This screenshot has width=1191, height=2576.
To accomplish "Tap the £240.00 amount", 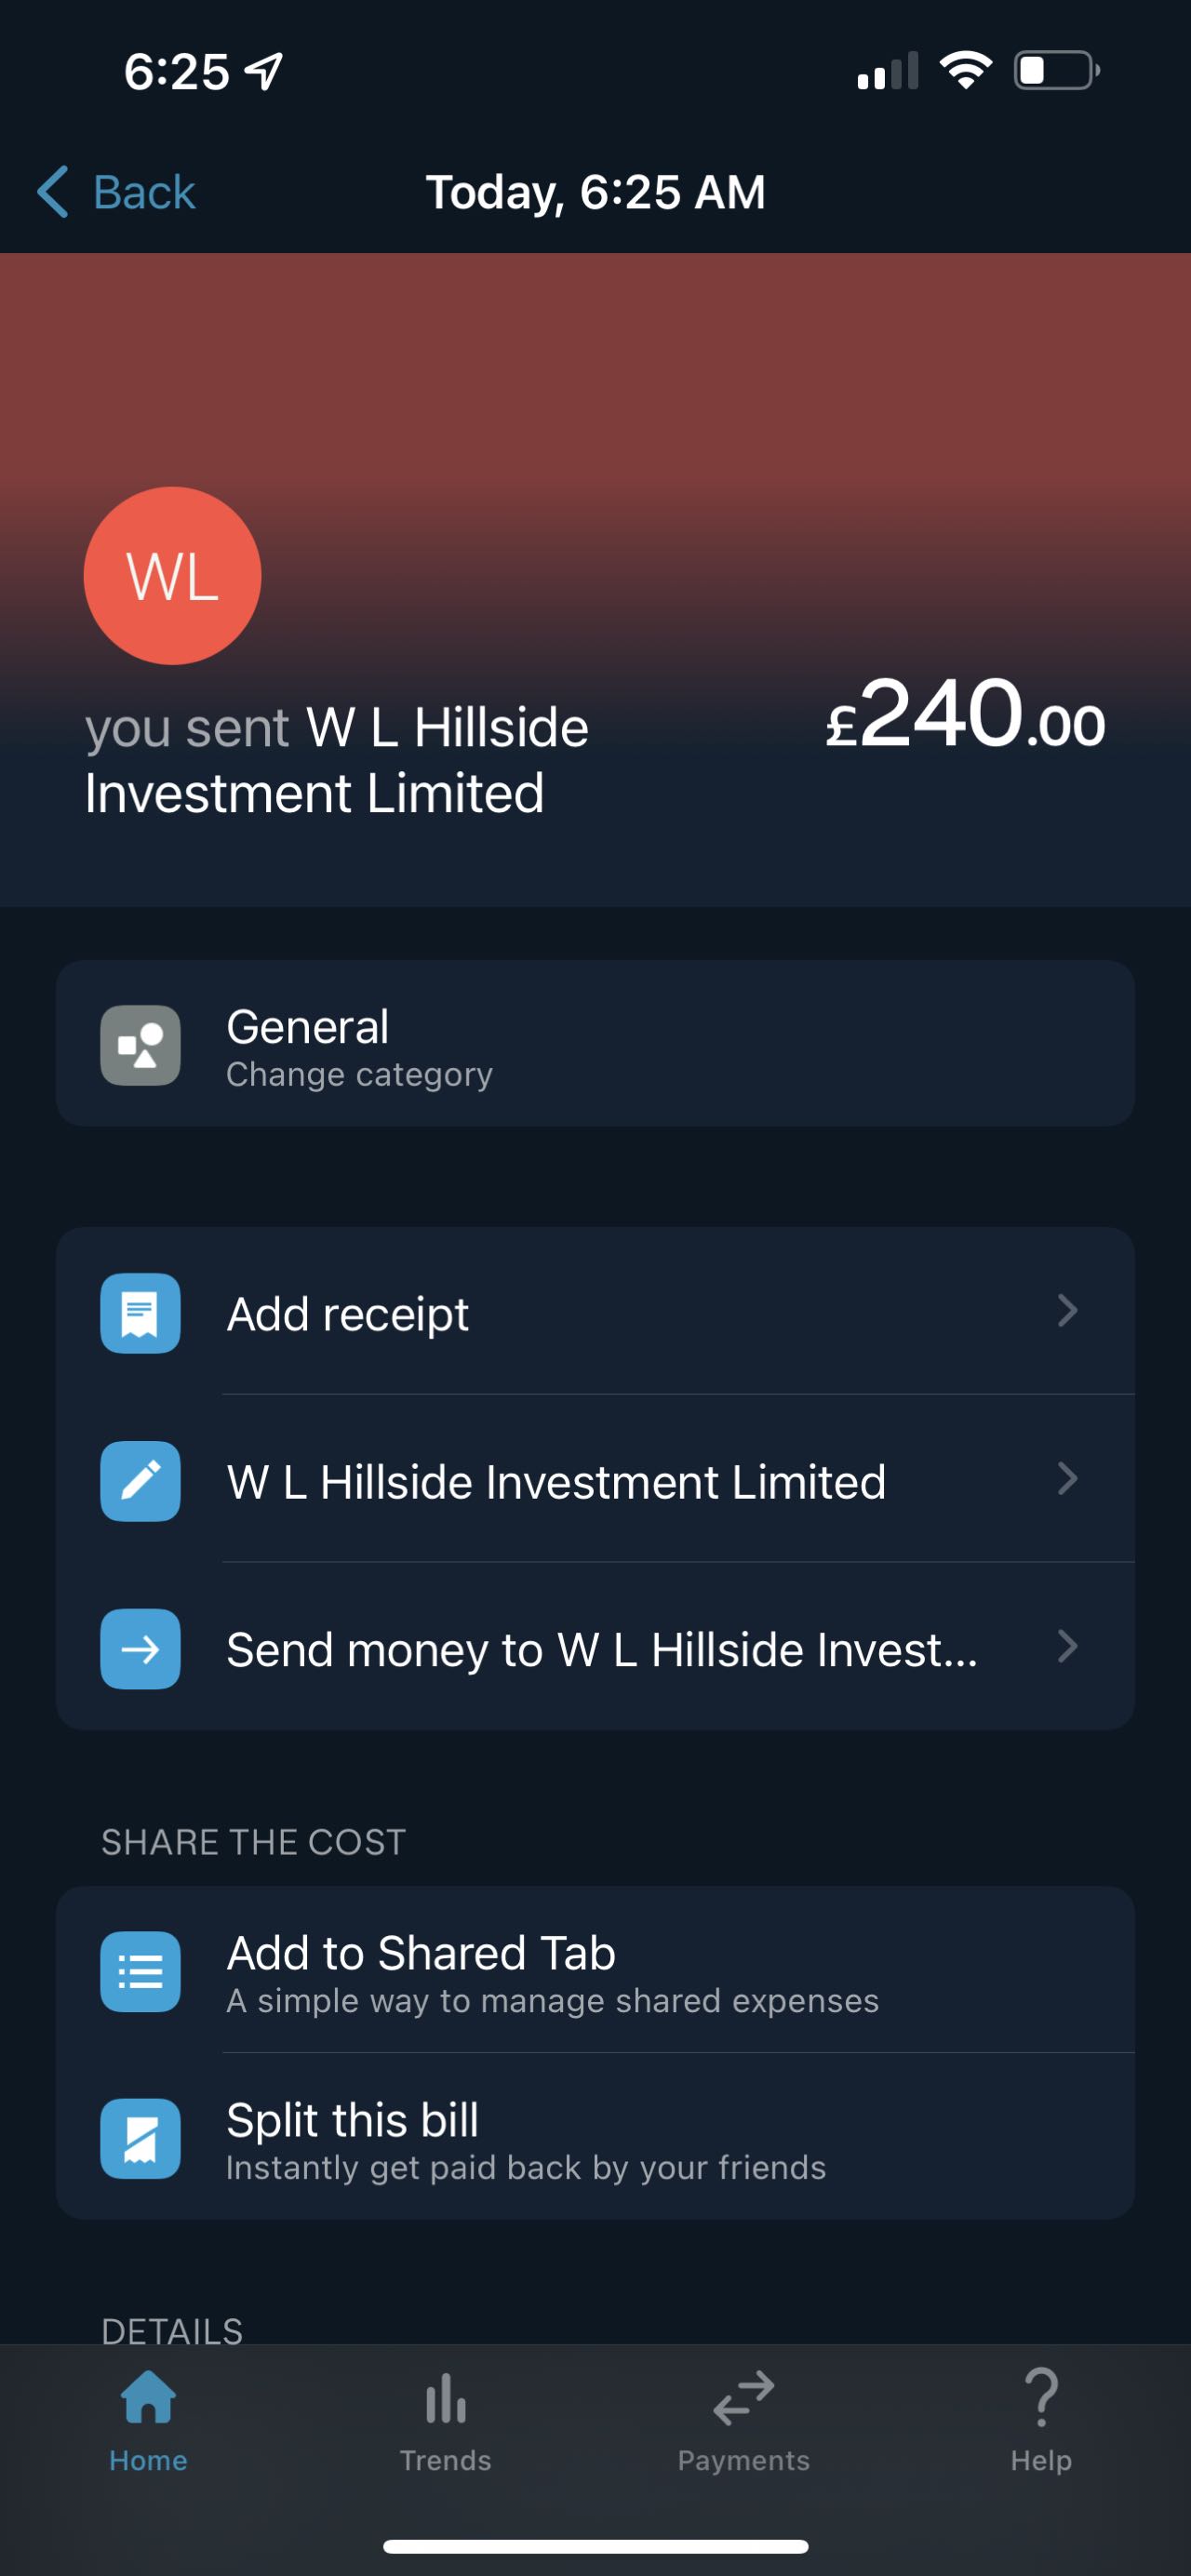I will pyautogui.click(x=965, y=714).
